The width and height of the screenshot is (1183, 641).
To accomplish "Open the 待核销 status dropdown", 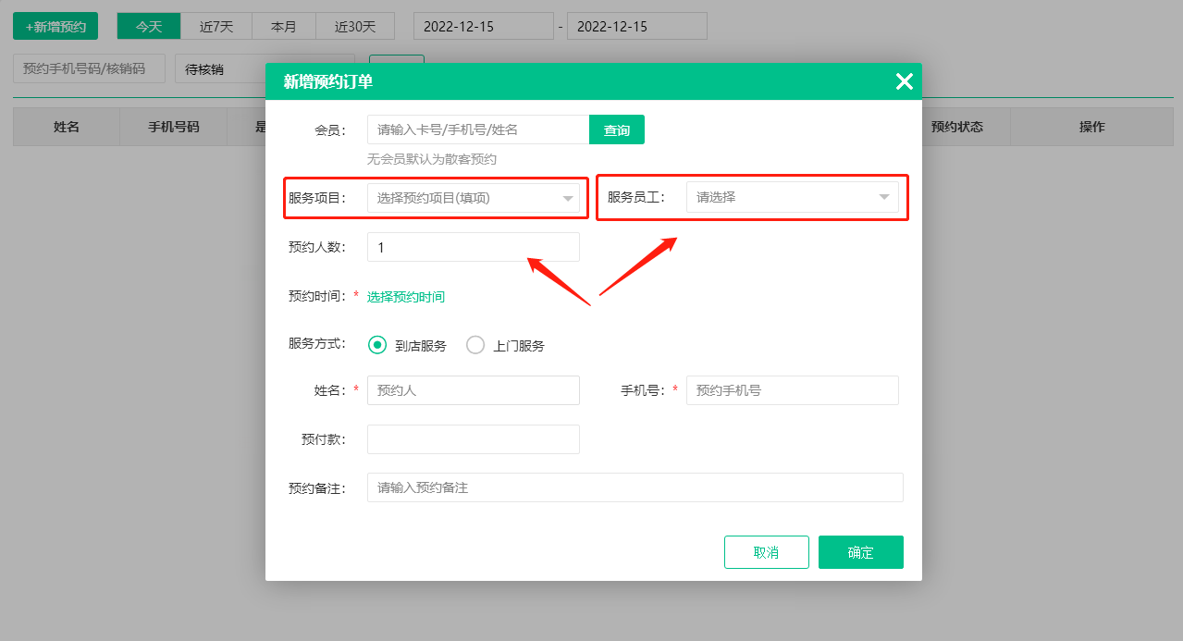I will pyautogui.click(x=220, y=68).
